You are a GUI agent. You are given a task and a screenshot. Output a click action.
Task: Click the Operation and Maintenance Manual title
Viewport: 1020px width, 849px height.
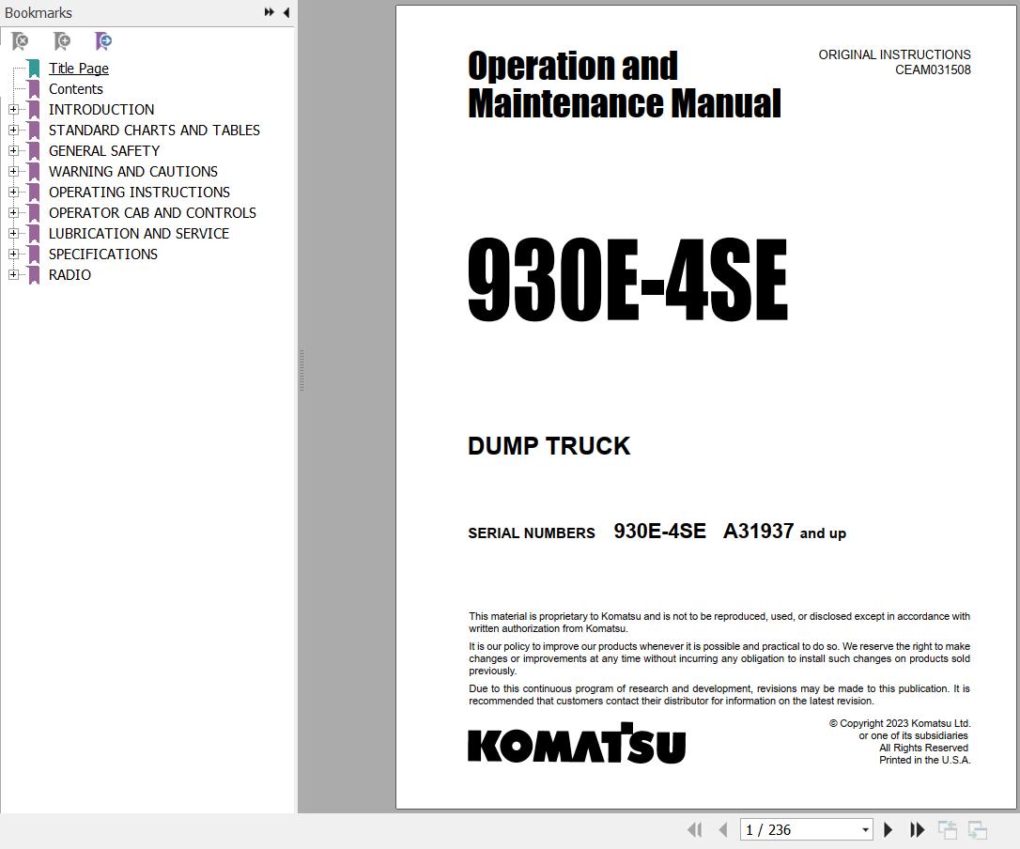(x=625, y=85)
